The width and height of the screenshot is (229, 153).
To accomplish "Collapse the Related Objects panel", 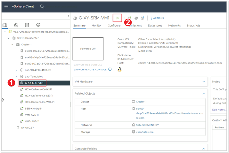I will tap(204, 94).
